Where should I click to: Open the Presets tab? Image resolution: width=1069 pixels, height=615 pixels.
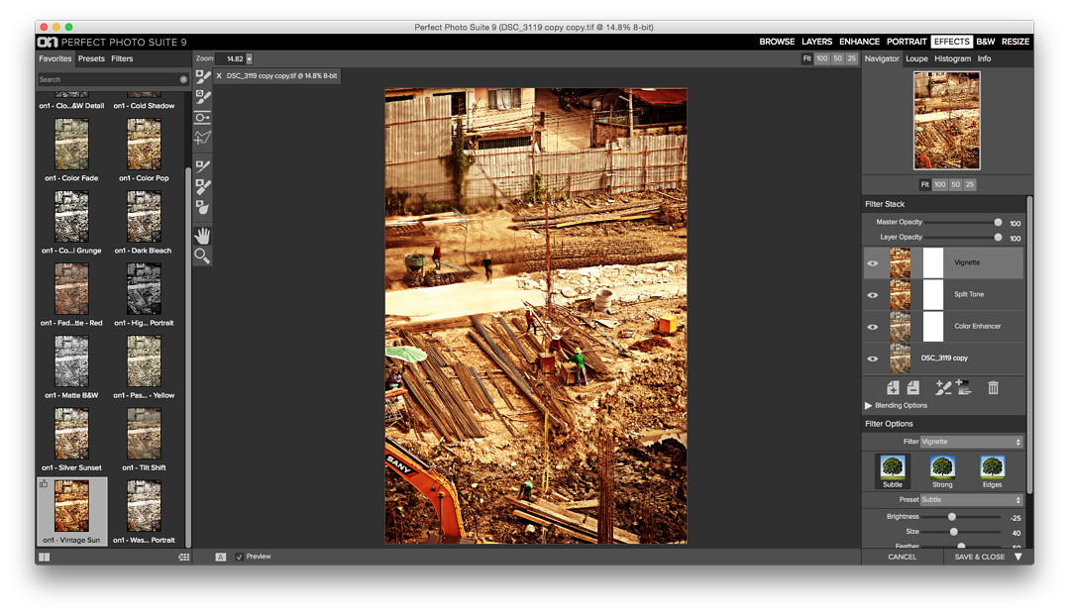[x=91, y=58]
